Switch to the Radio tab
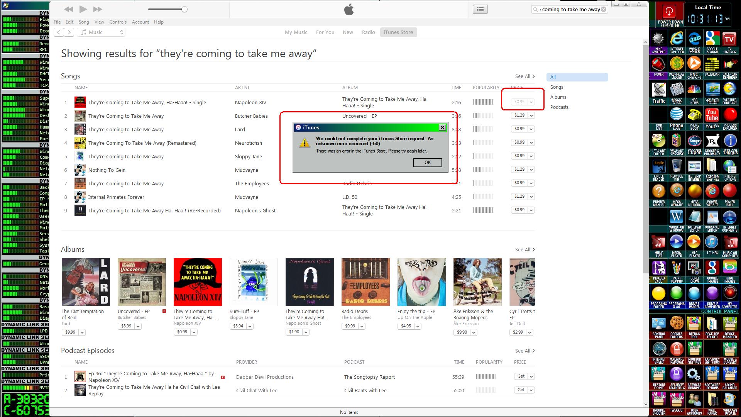 click(368, 32)
